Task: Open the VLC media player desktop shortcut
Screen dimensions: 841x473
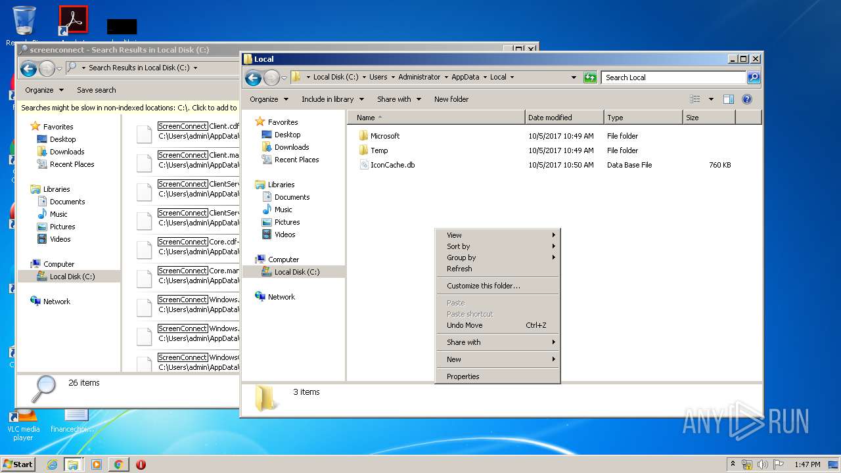Action: point(24,426)
